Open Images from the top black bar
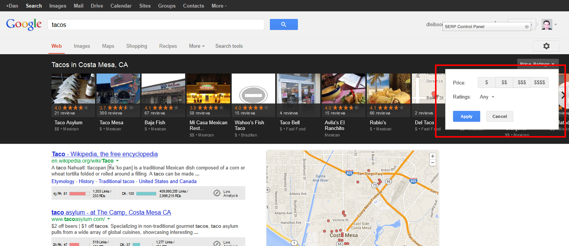This screenshot has width=569, height=246. pos(58,6)
